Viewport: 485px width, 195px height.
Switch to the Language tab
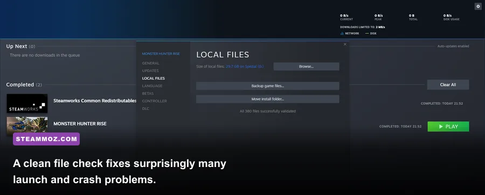[x=152, y=86]
